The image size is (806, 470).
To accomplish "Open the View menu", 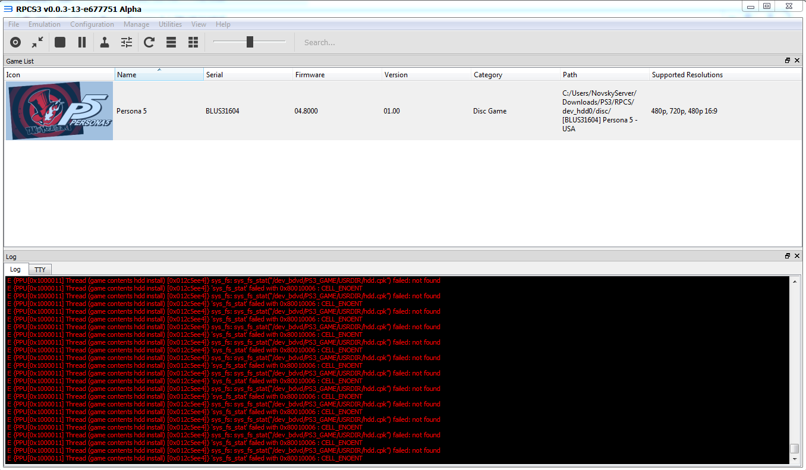I will pyautogui.click(x=199, y=24).
